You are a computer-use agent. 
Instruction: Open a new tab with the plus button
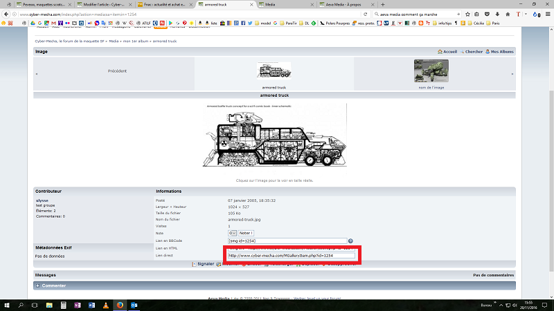click(x=383, y=5)
